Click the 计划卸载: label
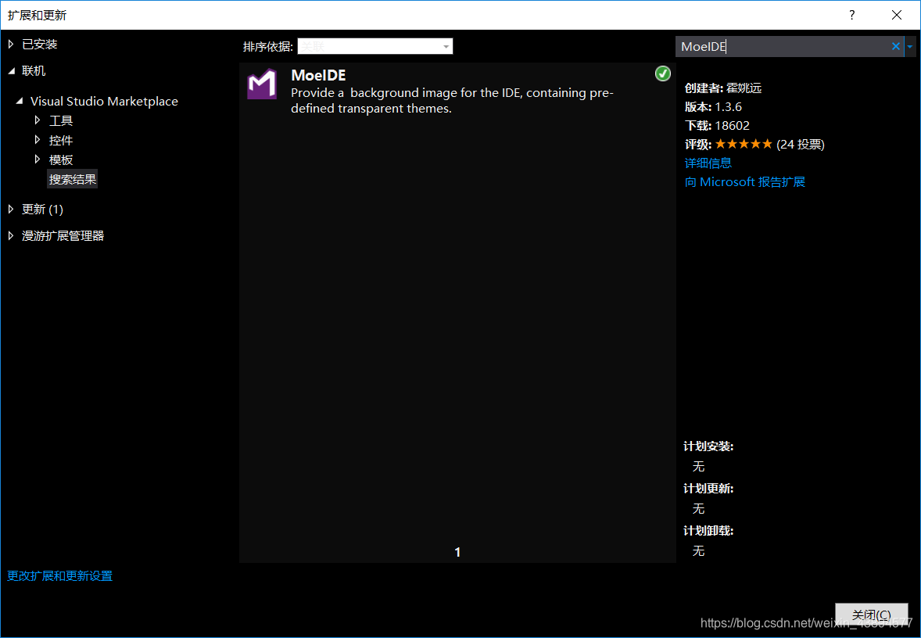 [x=708, y=530]
